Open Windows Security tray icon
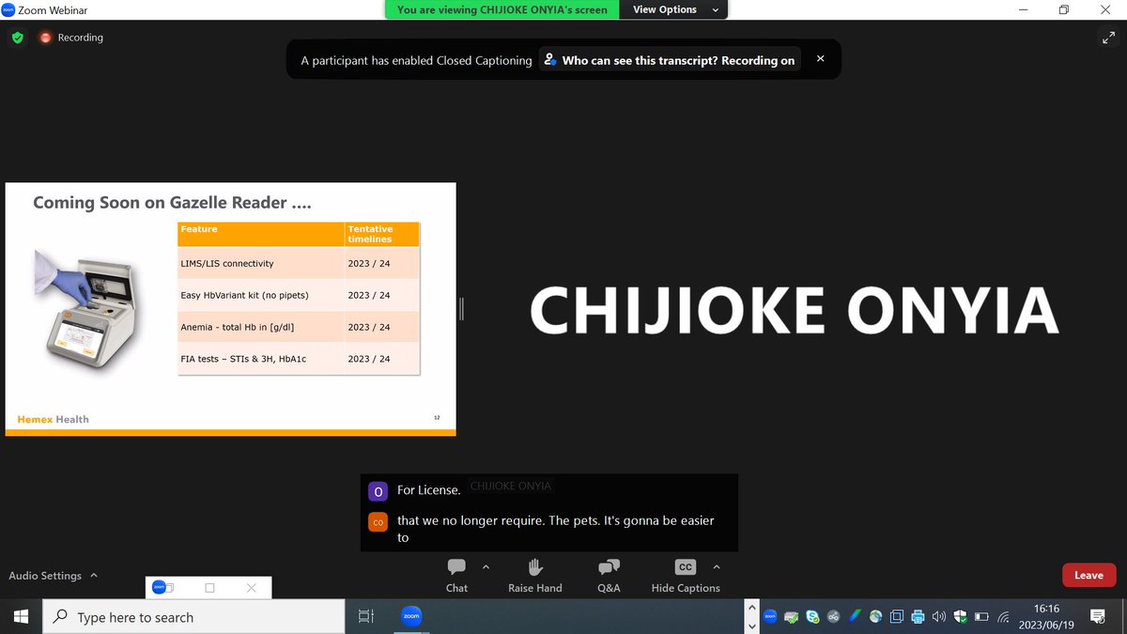 point(960,617)
